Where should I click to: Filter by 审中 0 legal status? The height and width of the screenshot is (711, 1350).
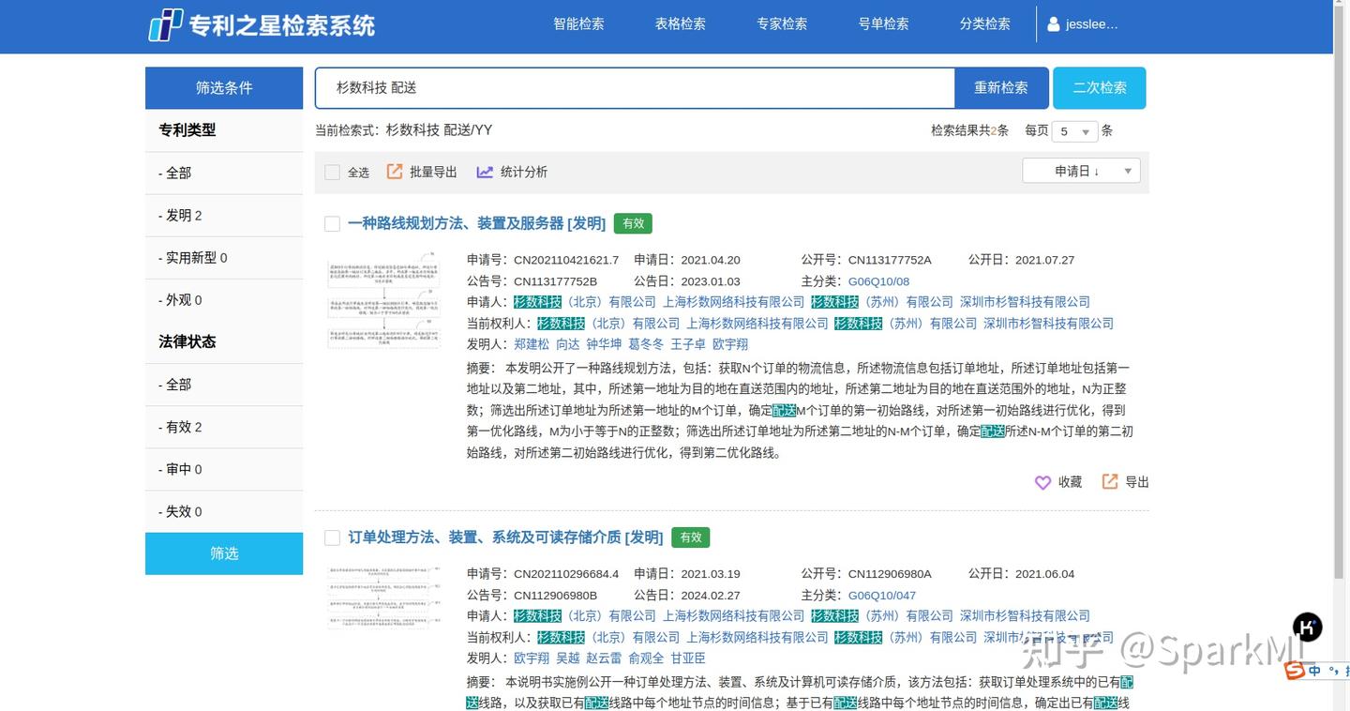click(224, 469)
